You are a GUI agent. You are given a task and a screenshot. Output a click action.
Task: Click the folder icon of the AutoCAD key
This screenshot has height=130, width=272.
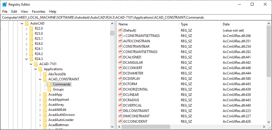27,23
